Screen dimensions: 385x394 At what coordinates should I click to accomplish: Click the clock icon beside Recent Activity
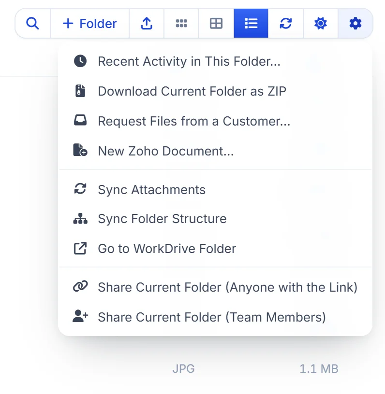point(80,61)
